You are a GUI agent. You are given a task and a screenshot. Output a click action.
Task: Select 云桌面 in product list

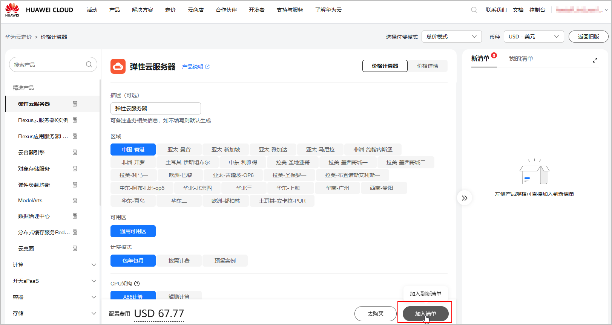coord(26,249)
